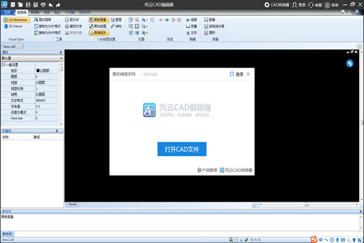Click the zoom window magnifier icon
364x243 pixels.
coord(136,20)
